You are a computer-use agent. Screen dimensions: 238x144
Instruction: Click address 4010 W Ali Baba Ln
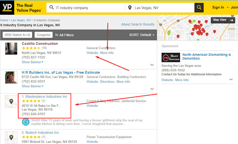[41, 108]
